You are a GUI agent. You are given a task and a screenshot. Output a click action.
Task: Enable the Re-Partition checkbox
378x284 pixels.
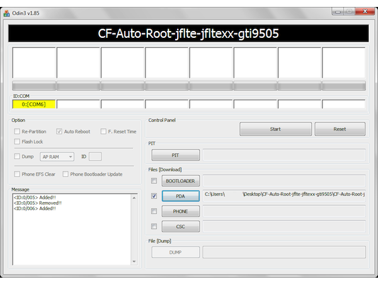pyautogui.click(x=17, y=131)
